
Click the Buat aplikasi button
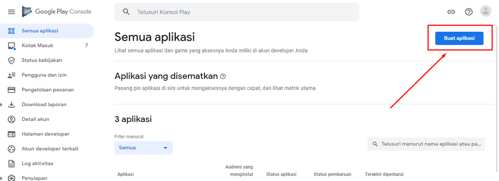click(x=459, y=38)
